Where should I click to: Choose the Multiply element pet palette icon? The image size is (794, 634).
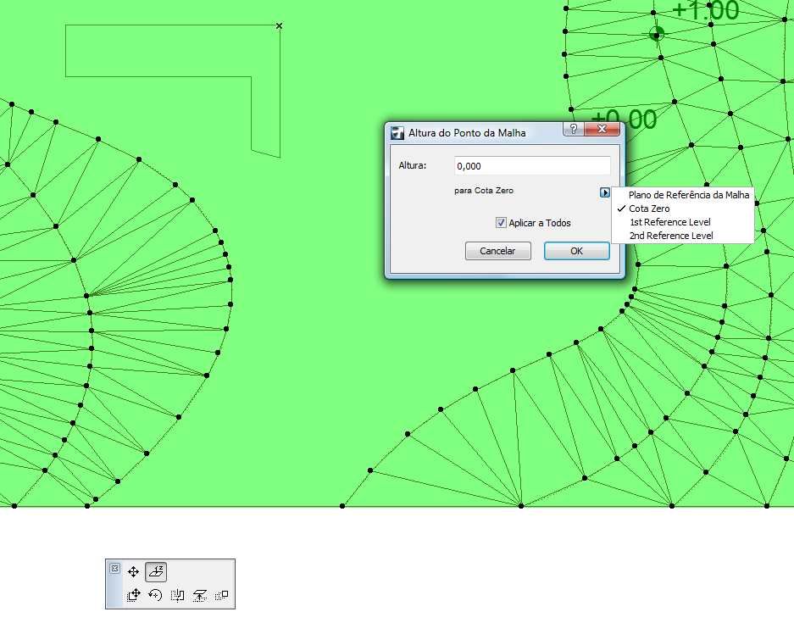222,595
